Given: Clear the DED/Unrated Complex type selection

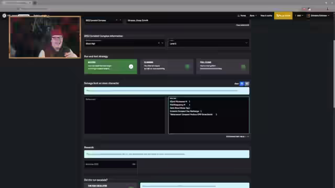Looking at the screenshot, I should pyautogui.click(x=117, y=20).
